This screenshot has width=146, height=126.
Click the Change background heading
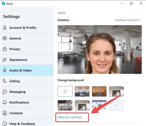tap(71, 80)
